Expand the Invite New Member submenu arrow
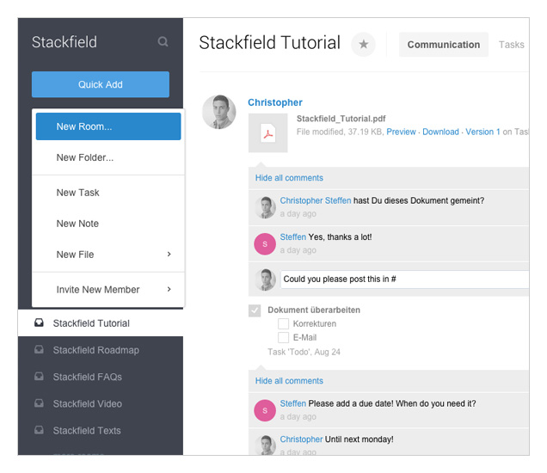The width and height of the screenshot is (547, 473). (x=169, y=289)
